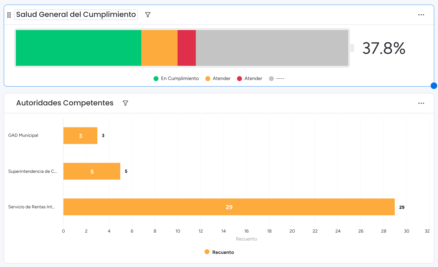This screenshot has height=267, width=438.
Task: Click the red segment of the battery bar
Action: pyautogui.click(x=187, y=48)
